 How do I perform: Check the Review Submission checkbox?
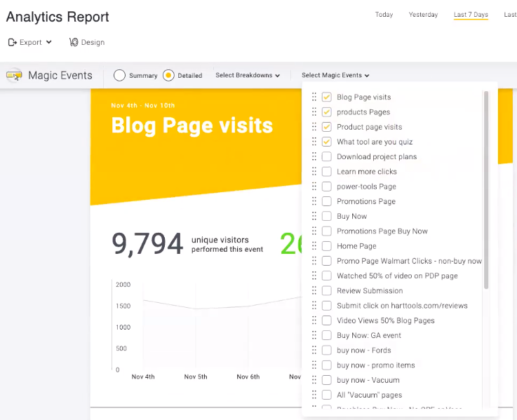pyautogui.click(x=326, y=290)
